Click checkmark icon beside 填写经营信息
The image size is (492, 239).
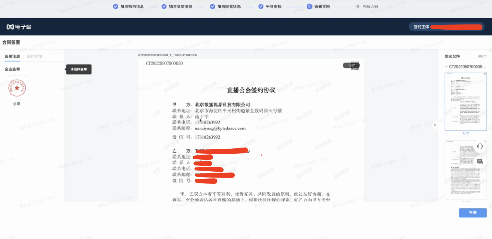(212, 6)
